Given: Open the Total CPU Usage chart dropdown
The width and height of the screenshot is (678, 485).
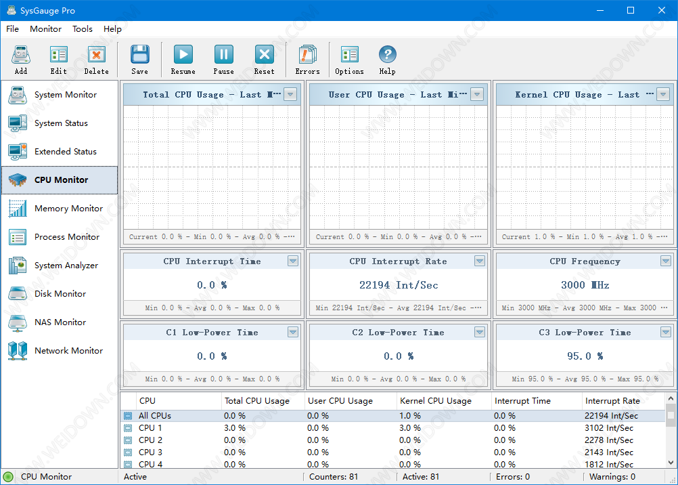Looking at the screenshot, I should coord(290,94).
